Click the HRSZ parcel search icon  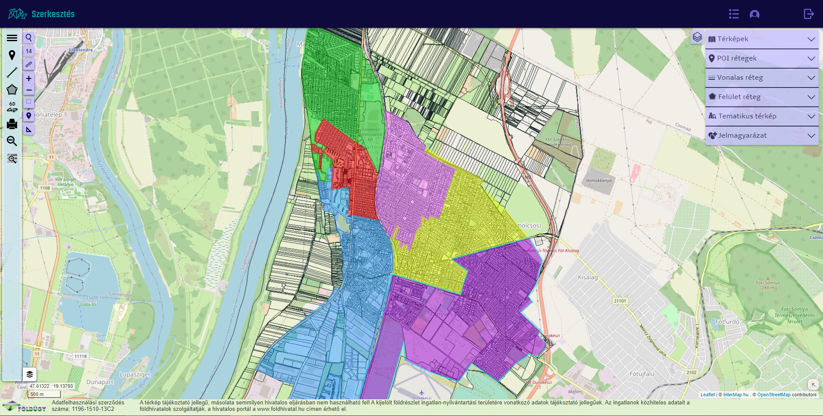[x=12, y=141]
